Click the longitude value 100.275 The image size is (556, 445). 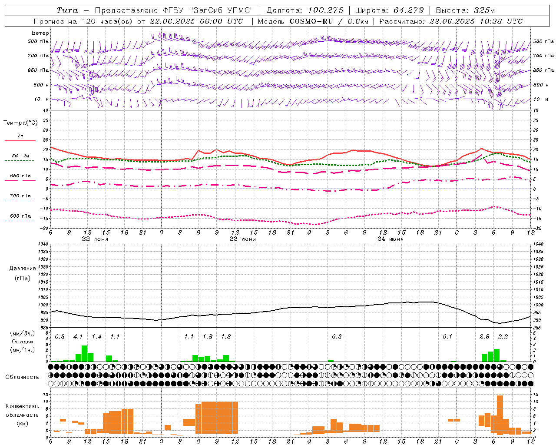[325, 10]
